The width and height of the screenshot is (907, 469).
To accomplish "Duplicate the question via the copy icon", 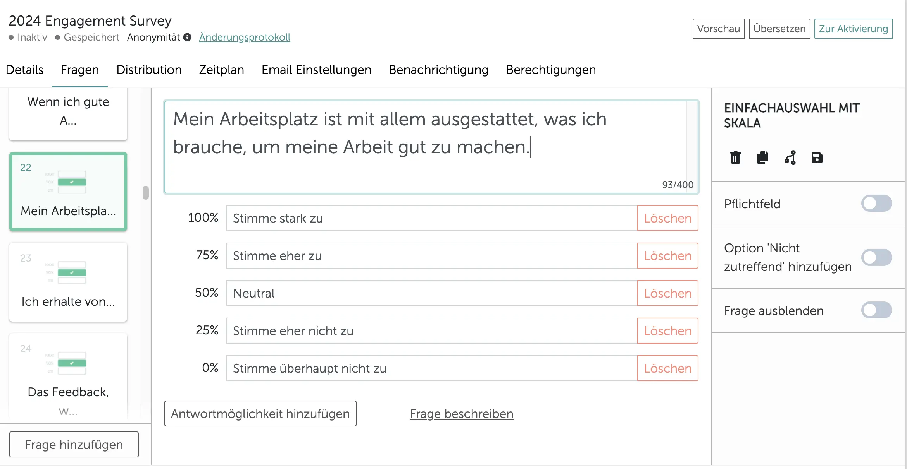I will [762, 158].
